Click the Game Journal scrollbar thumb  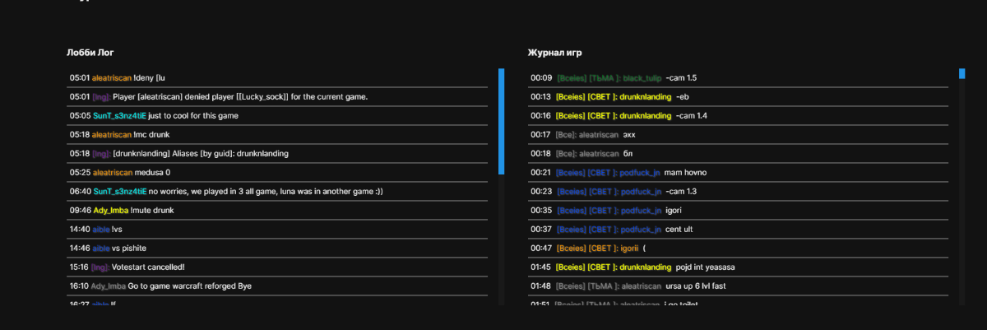coord(962,74)
